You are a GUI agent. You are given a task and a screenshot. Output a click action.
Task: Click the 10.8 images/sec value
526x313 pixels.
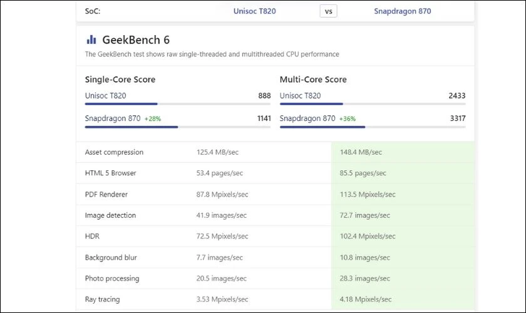tap(365, 258)
